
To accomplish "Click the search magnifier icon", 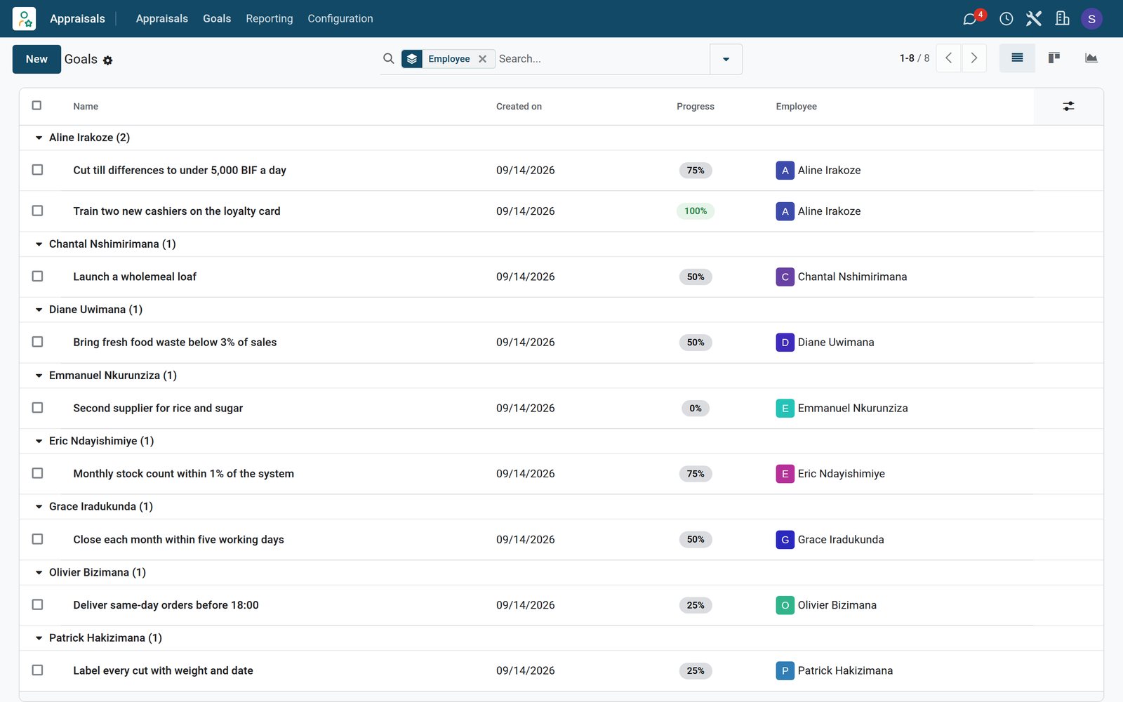I will 388,58.
